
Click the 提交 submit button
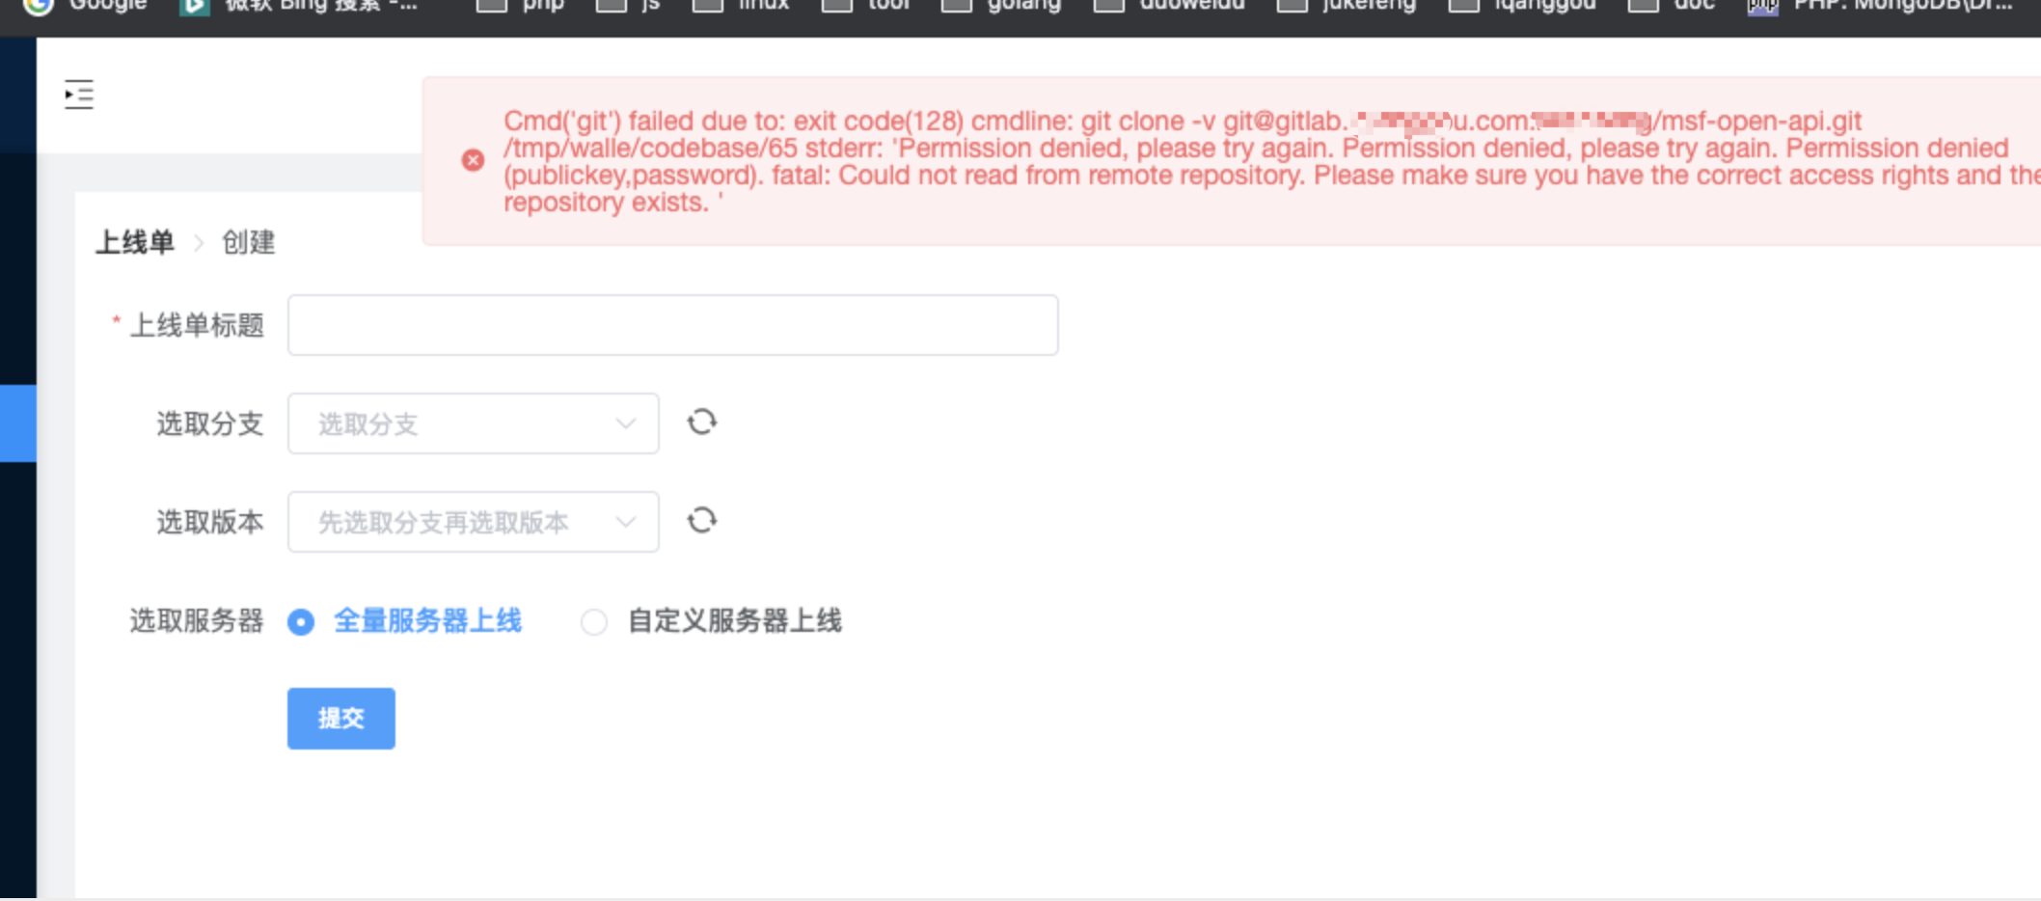(340, 718)
